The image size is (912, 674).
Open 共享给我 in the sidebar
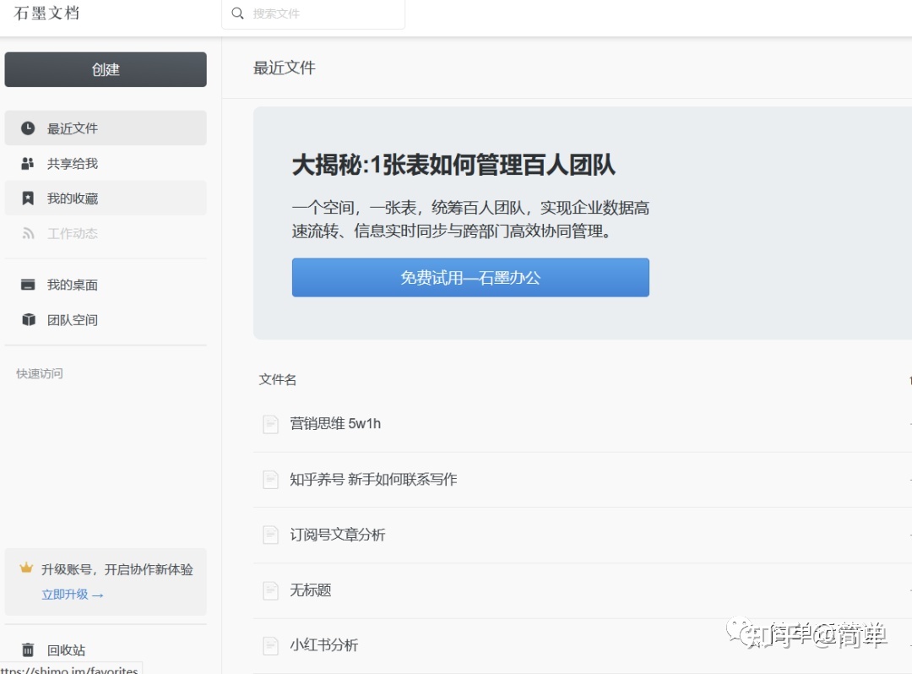[106, 163]
